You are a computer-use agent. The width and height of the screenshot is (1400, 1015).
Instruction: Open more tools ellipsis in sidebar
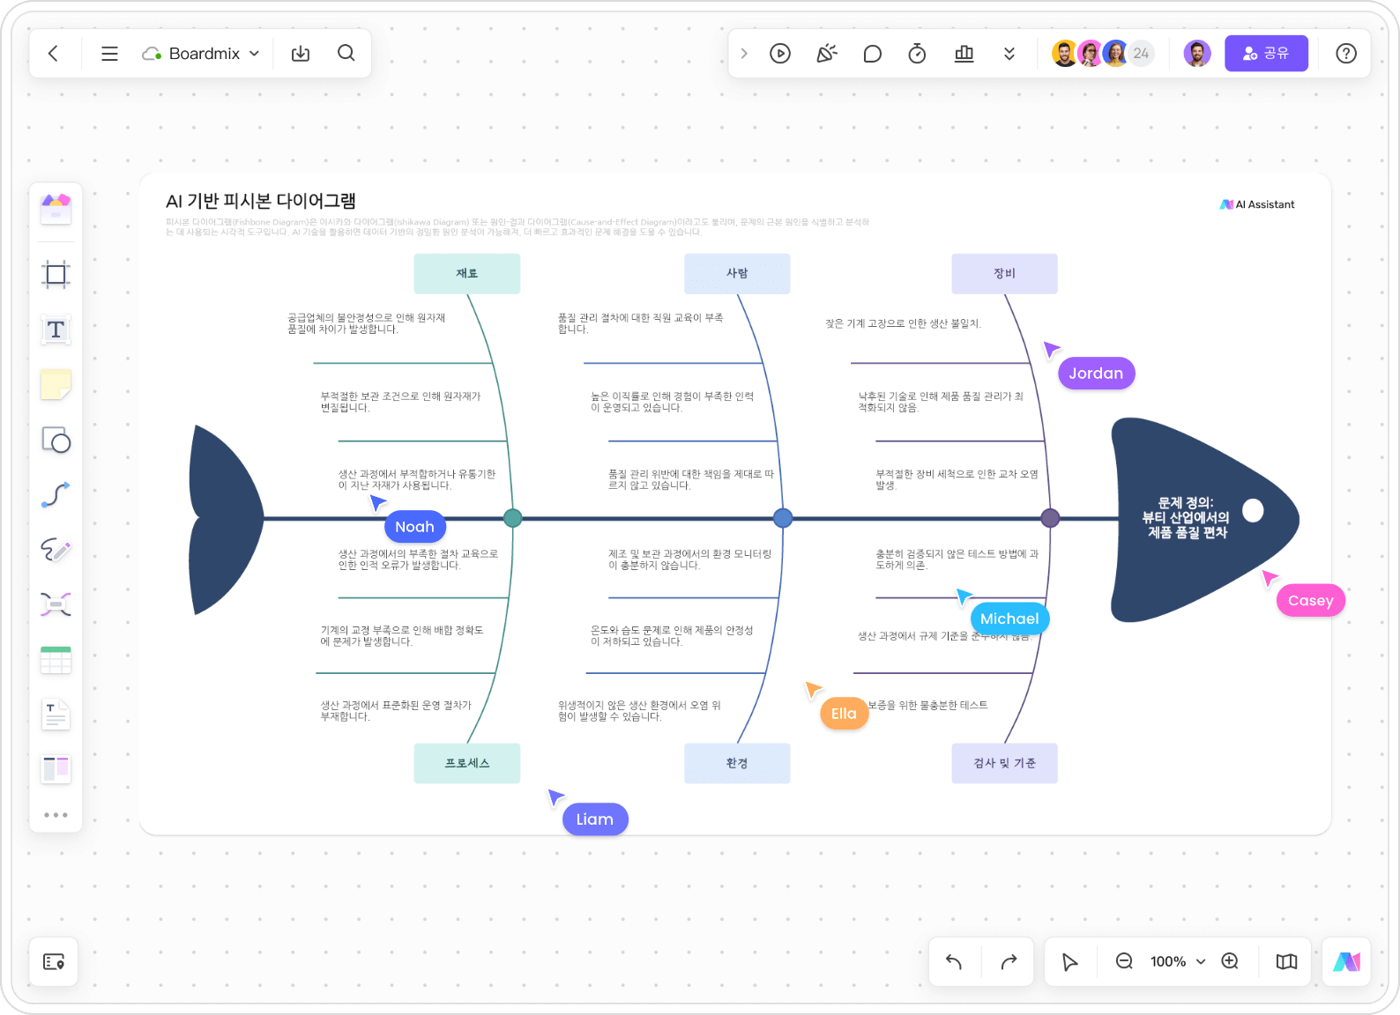pyautogui.click(x=56, y=815)
